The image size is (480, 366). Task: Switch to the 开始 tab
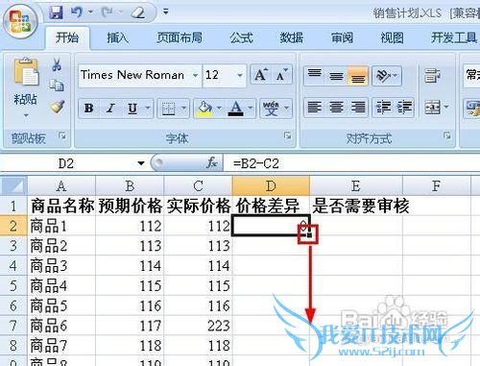click(67, 37)
